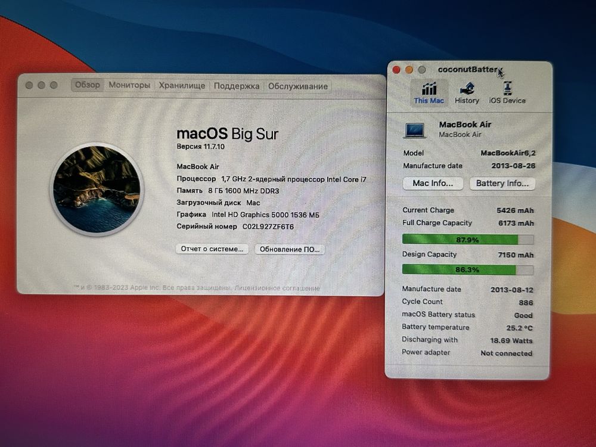Click the Версия 11.7.10 text

[x=201, y=147]
